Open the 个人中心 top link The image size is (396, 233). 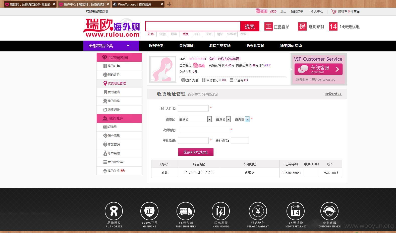(317, 12)
